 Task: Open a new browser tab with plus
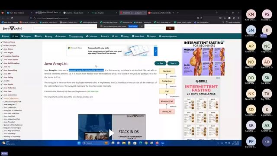click(178, 13)
